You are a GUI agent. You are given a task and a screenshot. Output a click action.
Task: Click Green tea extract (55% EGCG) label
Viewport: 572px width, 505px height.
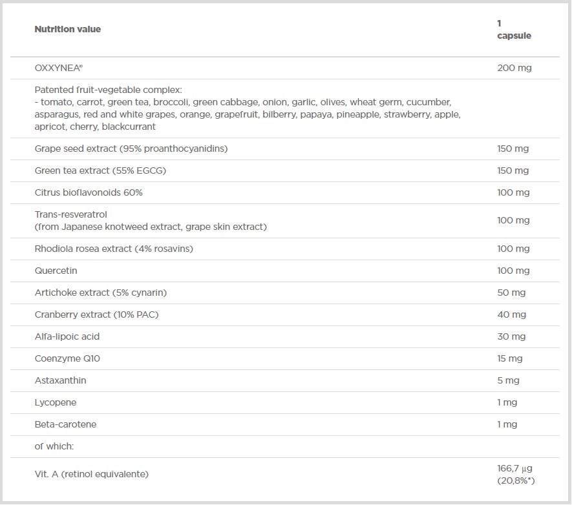pyautogui.click(x=100, y=170)
